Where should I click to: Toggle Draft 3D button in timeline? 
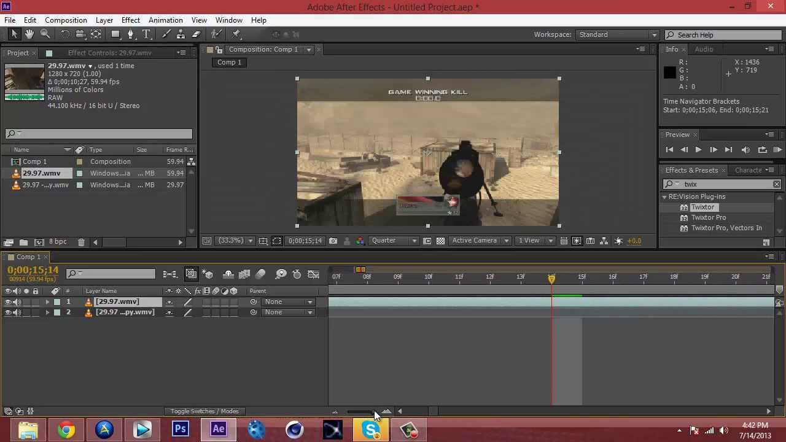pyautogui.click(x=208, y=274)
